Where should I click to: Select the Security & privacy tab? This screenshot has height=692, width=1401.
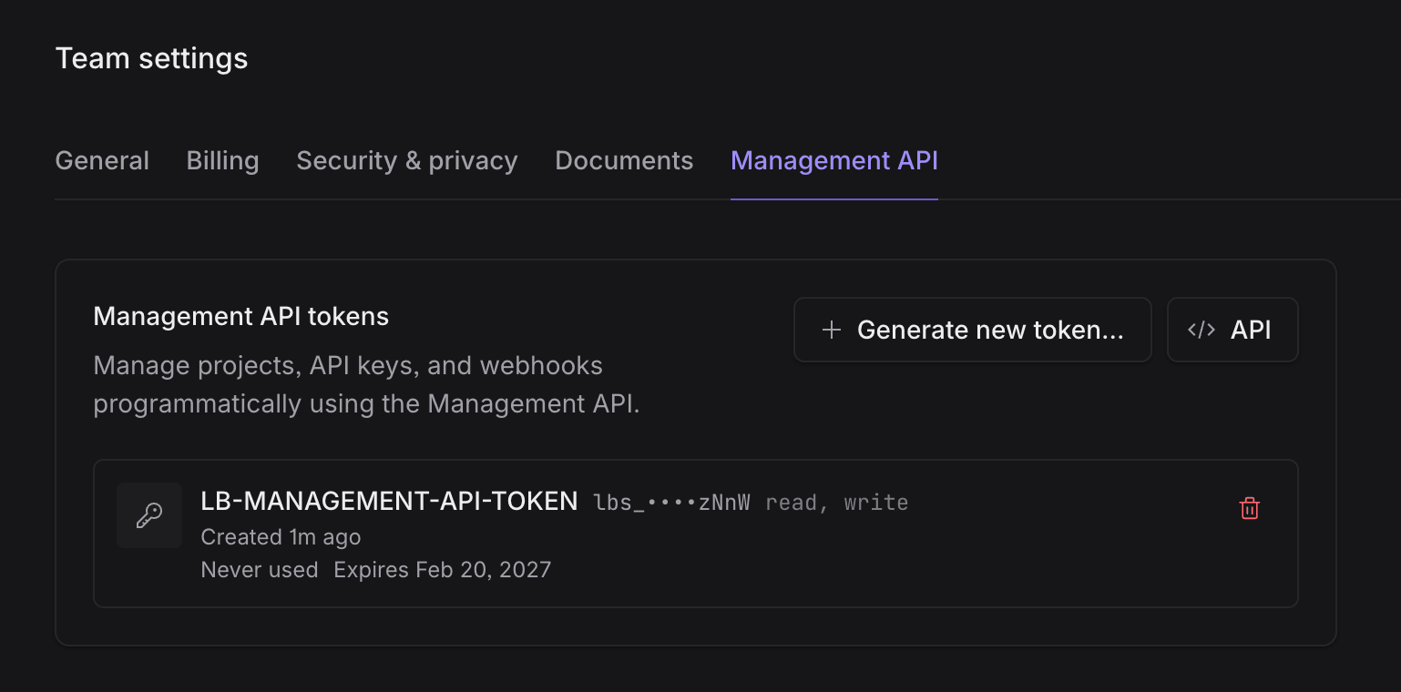[406, 160]
